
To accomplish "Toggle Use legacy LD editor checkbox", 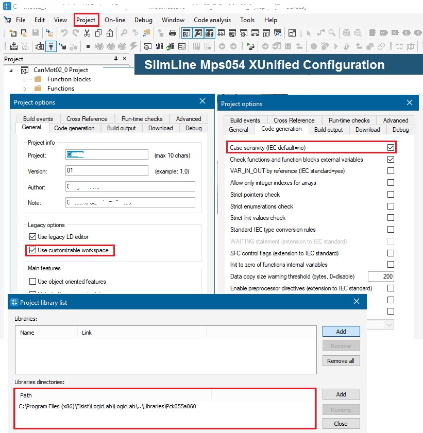I will (x=32, y=237).
